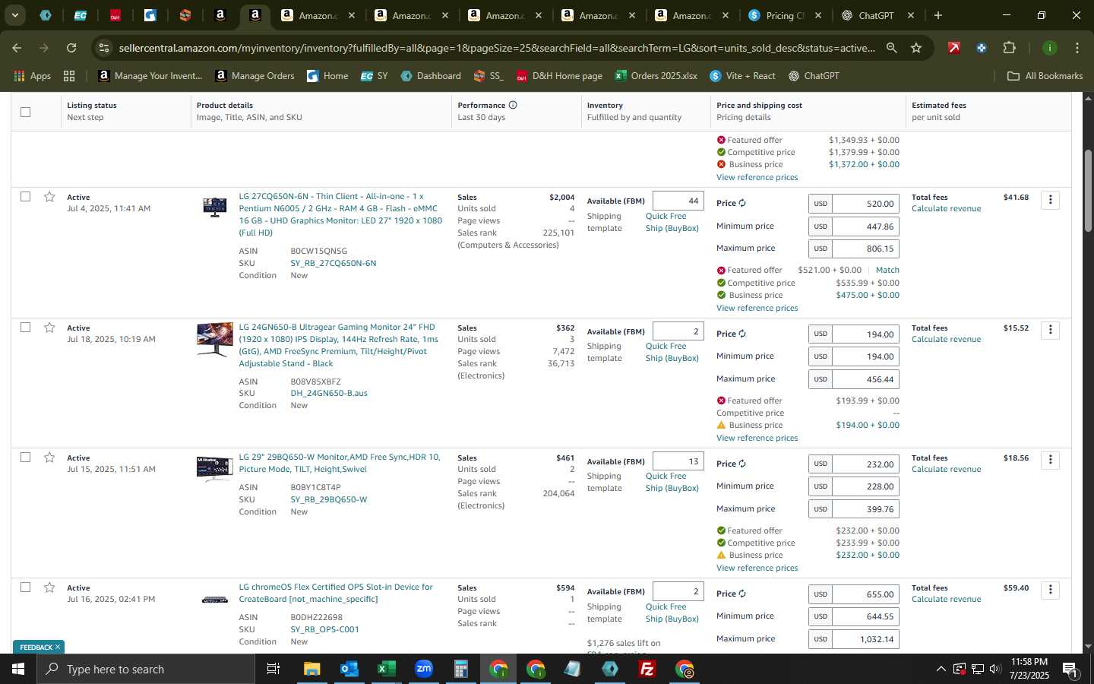
Task: Open actions menu for LG 24GN650-B row
Action: tap(1051, 330)
